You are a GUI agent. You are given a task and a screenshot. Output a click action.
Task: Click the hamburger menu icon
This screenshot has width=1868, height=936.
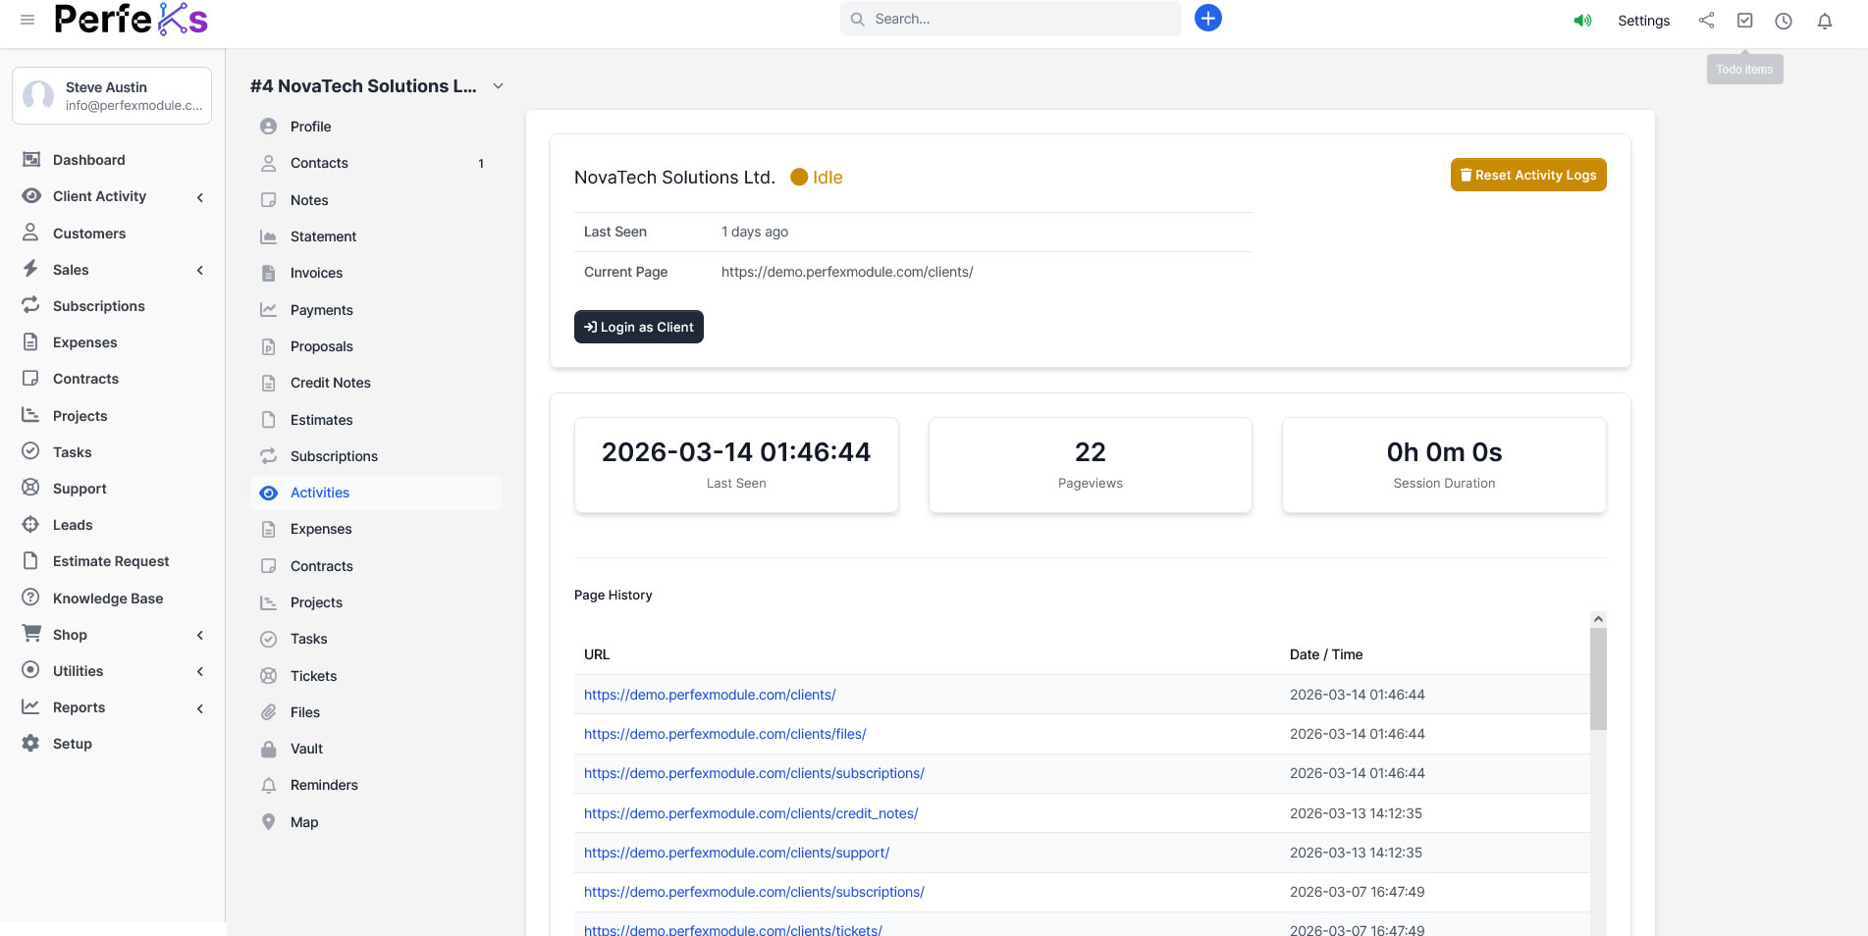point(27,20)
